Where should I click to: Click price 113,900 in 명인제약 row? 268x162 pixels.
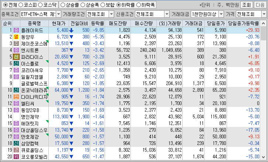point(61,117)
